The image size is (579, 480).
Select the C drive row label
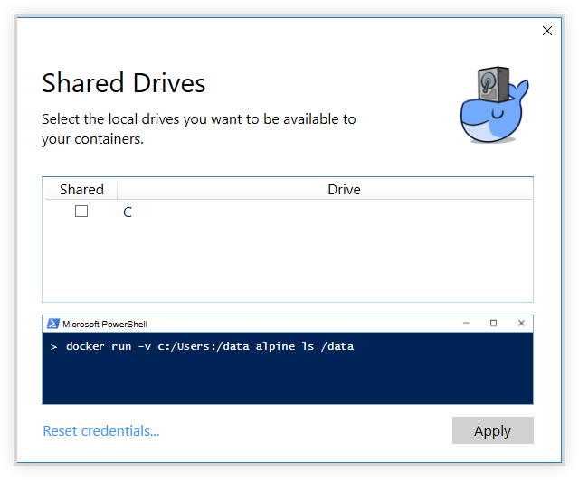(128, 212)
